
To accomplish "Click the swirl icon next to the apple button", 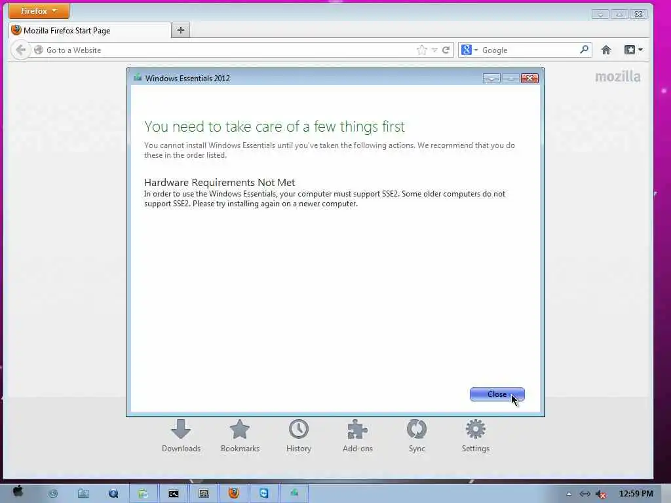I will point(53,494).
